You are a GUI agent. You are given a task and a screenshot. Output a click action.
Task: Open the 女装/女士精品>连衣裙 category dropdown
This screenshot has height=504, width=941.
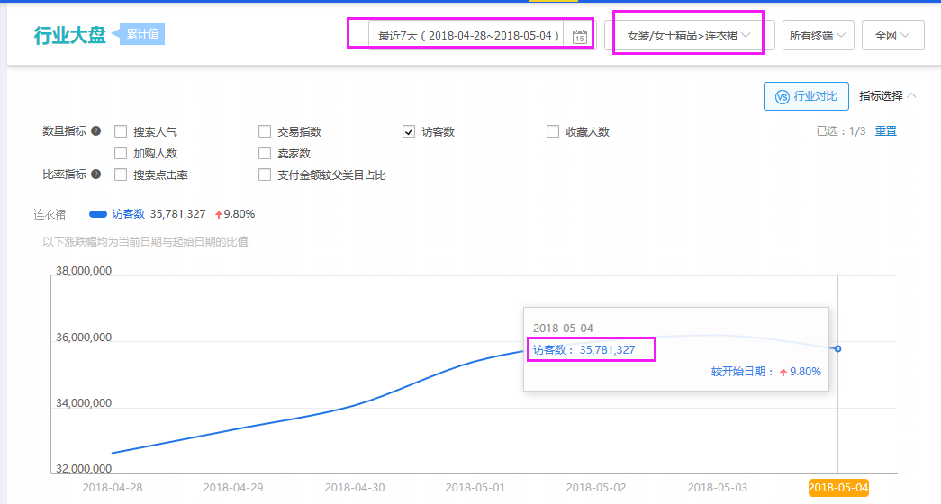click(x=689, y=36)
